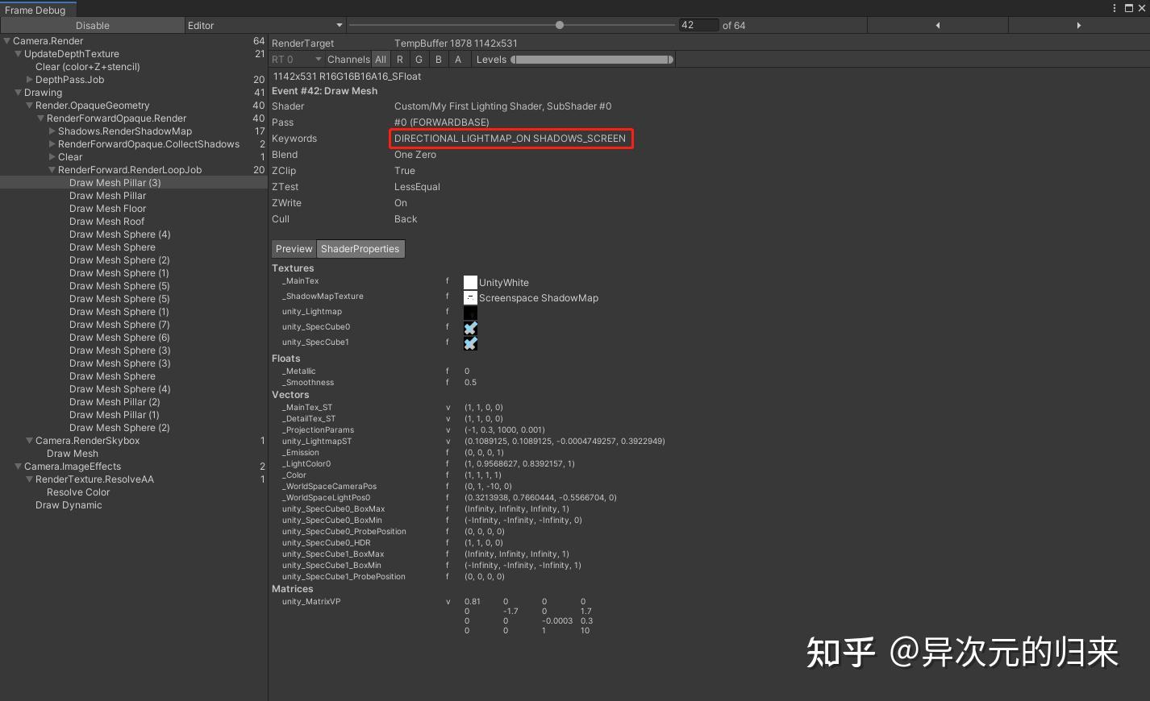Step to next event with right arrow
This screenshot has height=701, width=1150.
(x=1079, y=25)
